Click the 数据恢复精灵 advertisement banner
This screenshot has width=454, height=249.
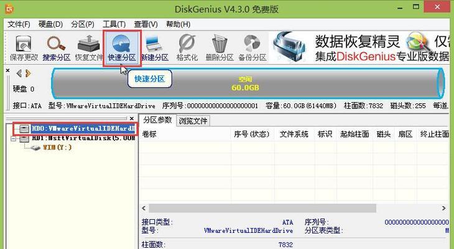[x=359, y=47]
